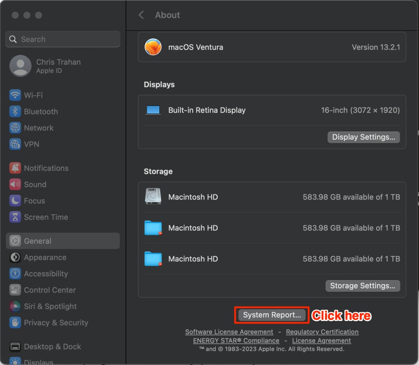Open Screen Time hourglass icon
This screenshot has height=365, width=419.
pyautogui.click(x=15, y=217)
